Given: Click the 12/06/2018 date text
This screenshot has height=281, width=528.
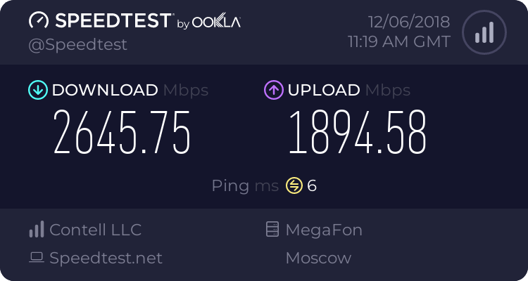Looking at the screenshot, I should tap(409, 22).
